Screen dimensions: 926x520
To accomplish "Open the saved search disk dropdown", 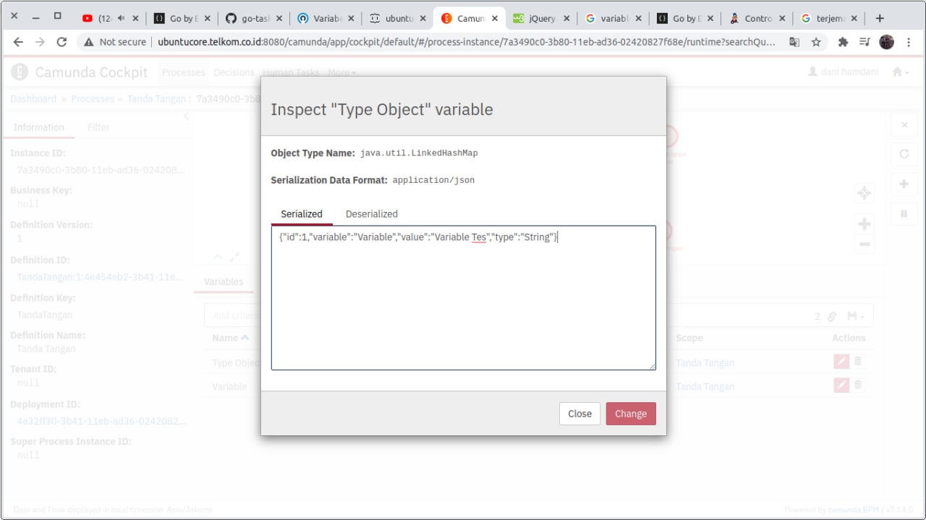I will coord(855,316).
